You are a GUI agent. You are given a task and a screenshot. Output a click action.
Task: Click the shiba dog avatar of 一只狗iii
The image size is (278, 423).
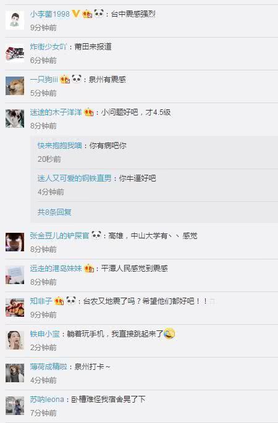tap(15, 86)
